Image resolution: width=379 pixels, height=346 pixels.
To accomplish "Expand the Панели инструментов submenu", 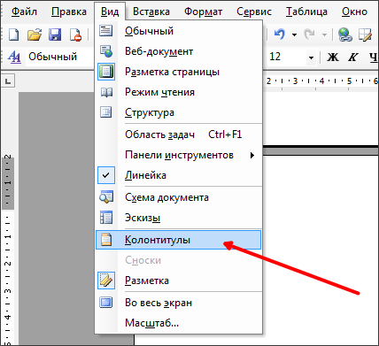I will [179, 155].
